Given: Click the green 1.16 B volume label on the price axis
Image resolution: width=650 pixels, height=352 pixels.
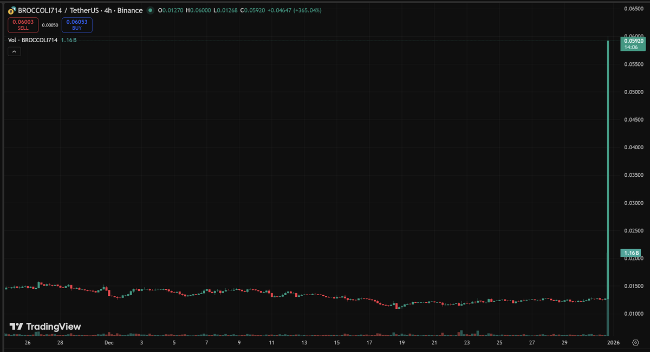Looking at the screenshot, I should point(632,253).
